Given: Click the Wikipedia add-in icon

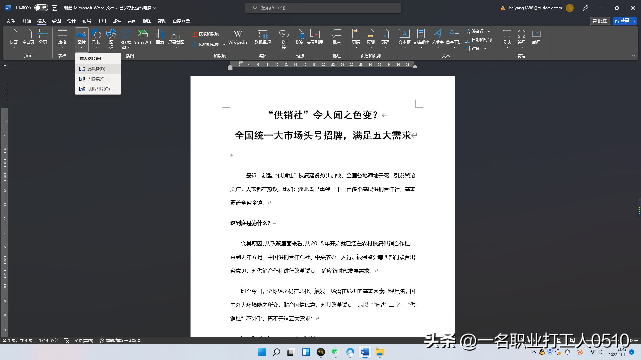Looking at the screenshot, I should pos(238,37).
